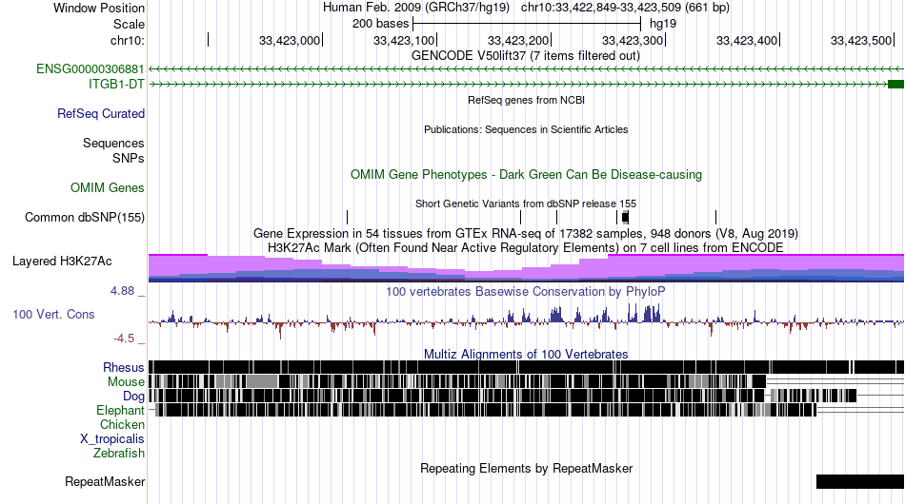905x504 pixels.
Task: Click the X_tropicalis species label
Action: [x=112, y=439]
